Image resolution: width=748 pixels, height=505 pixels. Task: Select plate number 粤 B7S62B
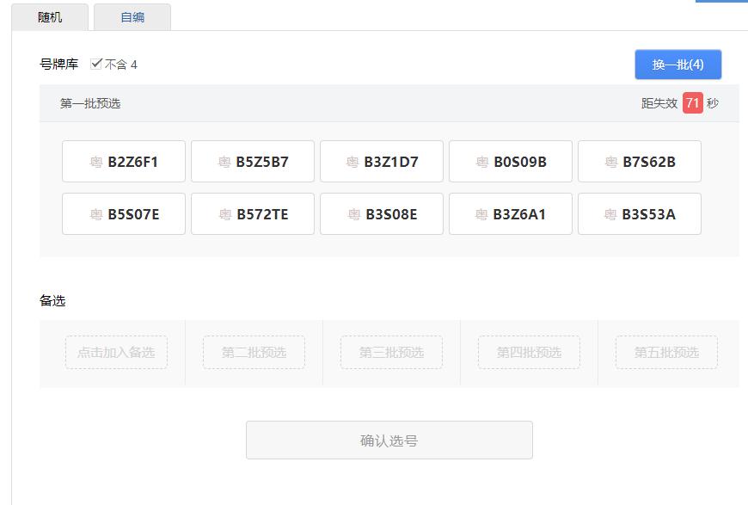[640, 162]
